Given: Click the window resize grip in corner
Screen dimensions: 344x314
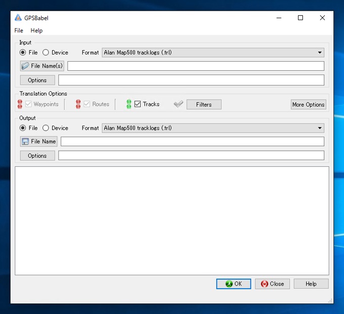Looking at the screenshot, I should [x=330, y=301].
